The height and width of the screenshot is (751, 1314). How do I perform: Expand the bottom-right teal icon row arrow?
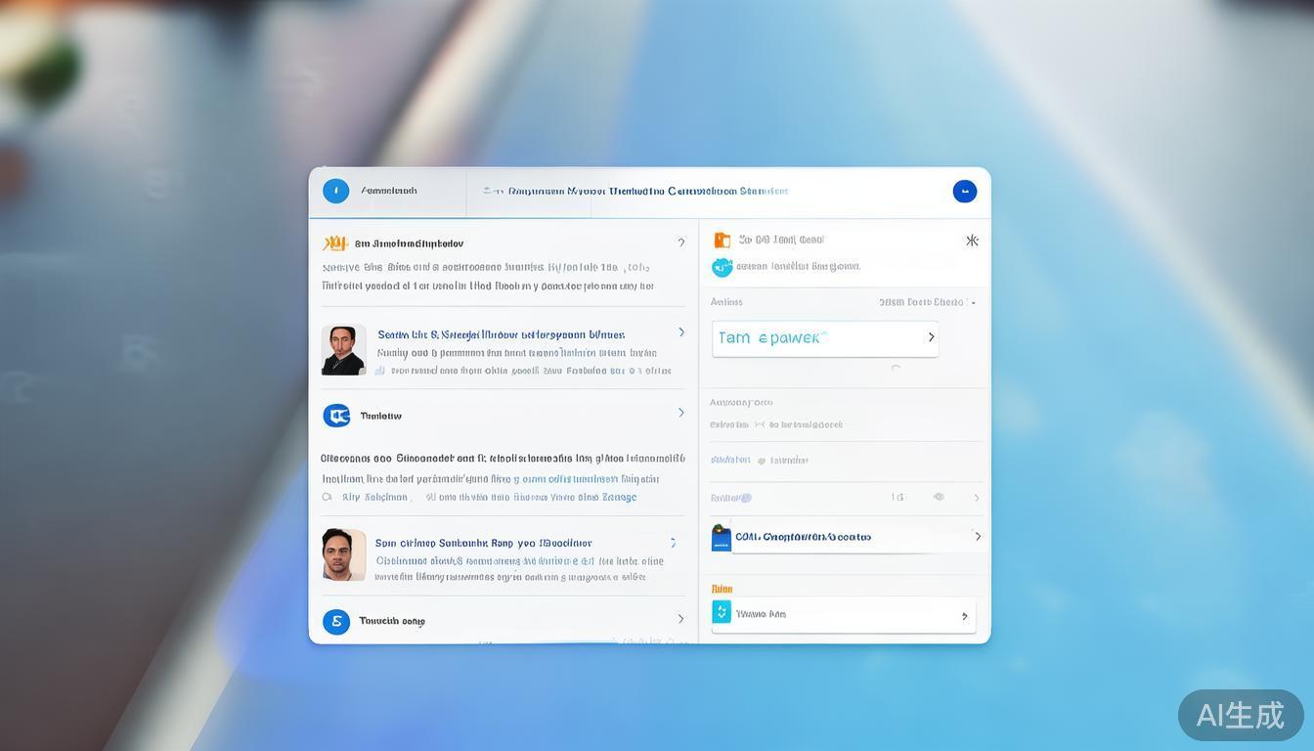(x=964, y=615)
